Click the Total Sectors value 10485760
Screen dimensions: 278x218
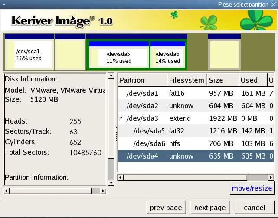(85, 153)
